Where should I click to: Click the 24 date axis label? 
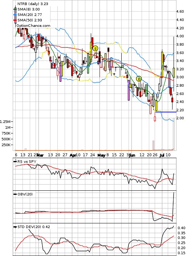pos(92,155)
